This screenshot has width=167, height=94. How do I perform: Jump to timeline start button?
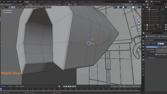coord(64,86)
